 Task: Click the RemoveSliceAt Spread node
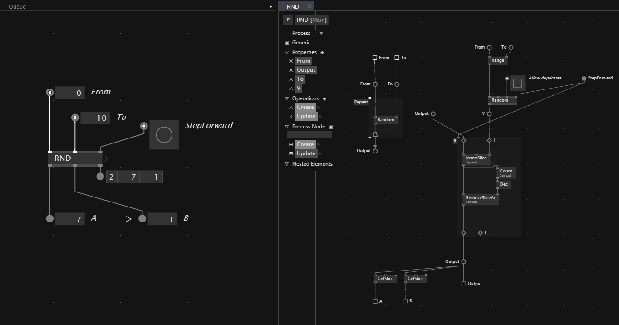480,199
